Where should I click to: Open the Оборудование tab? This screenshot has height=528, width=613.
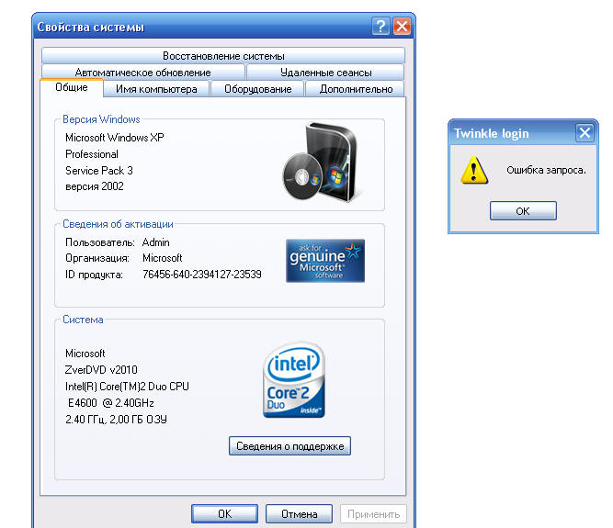coord(257,89)
